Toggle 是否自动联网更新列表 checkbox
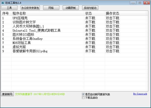This screenshot has height=108, width=151. tap(83, 94)
